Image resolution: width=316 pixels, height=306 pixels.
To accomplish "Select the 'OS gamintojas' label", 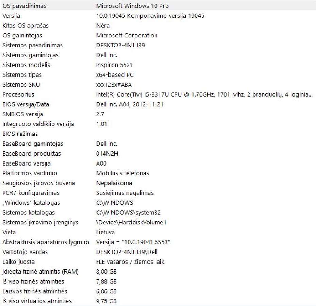I will tap(22, 35).
